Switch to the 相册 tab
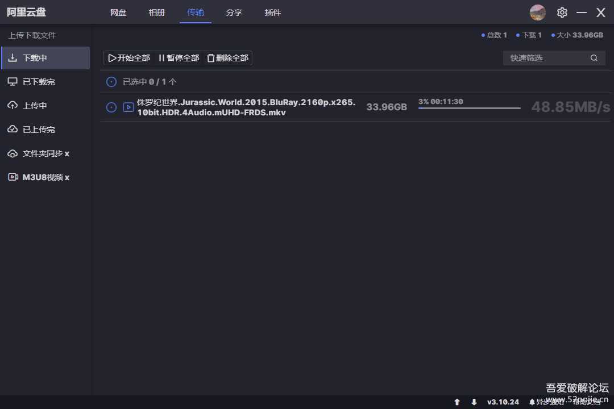 (157, 12)
